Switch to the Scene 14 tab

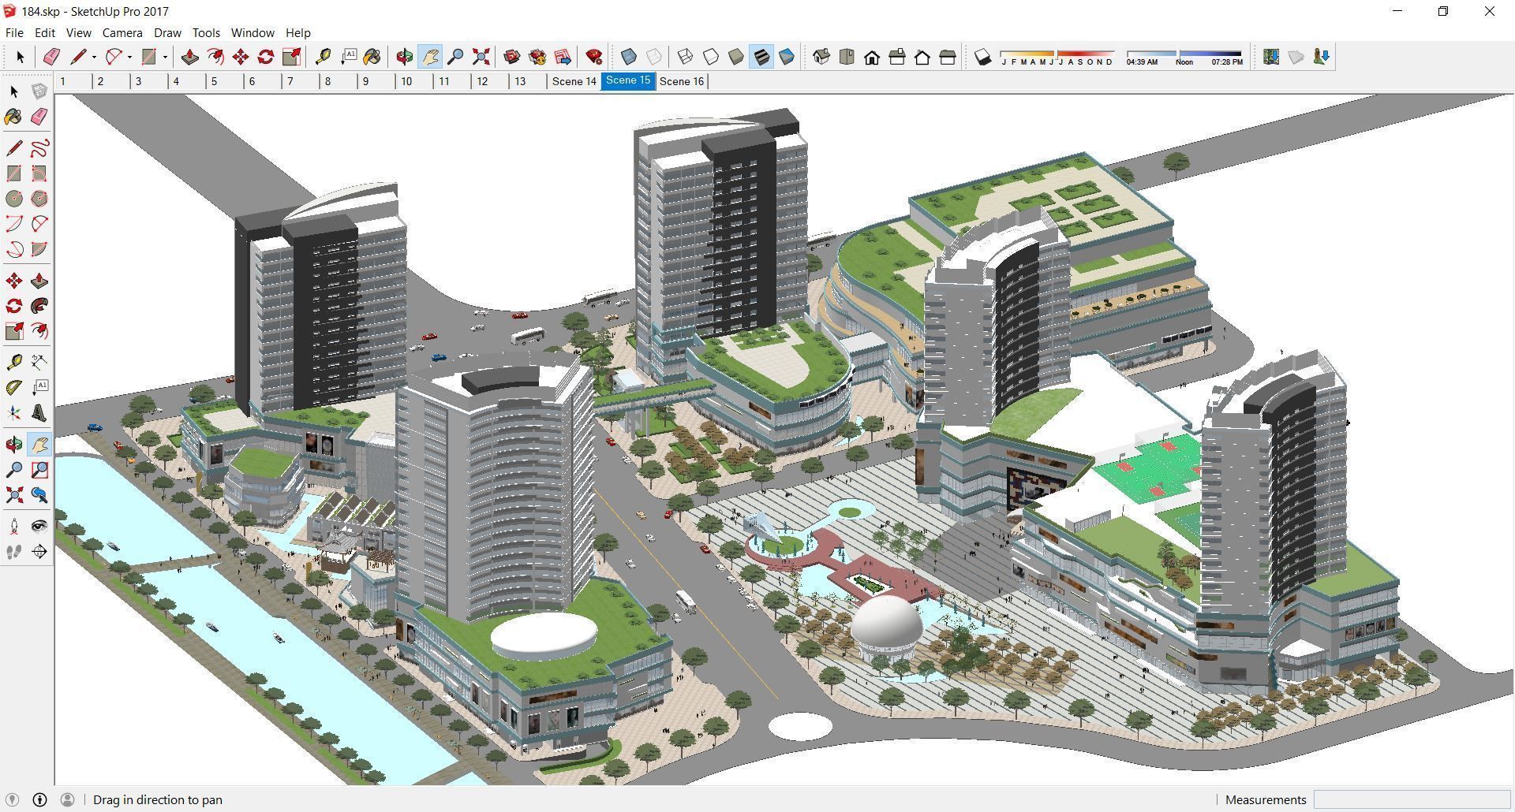574,81
